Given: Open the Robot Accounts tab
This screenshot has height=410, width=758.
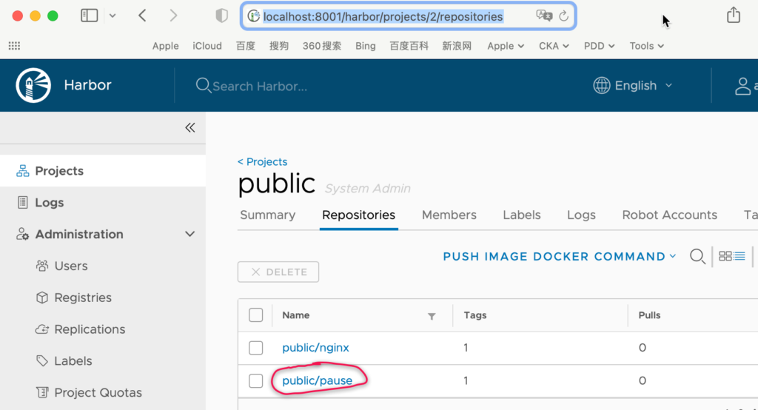Looking at the screenshot, I should coord(669,215).
